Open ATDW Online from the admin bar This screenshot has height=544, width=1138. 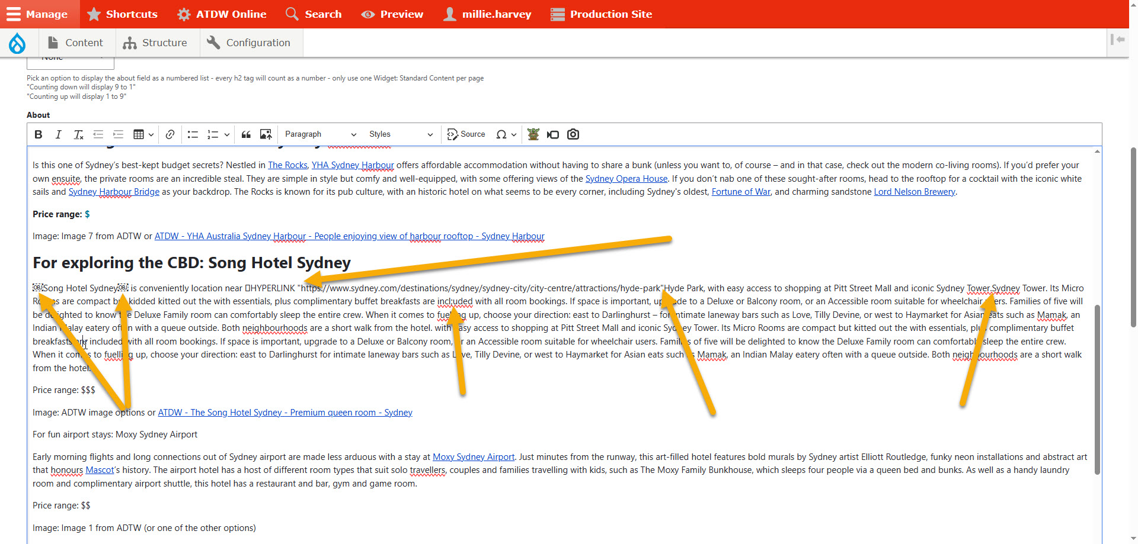(x=222, y=14)
